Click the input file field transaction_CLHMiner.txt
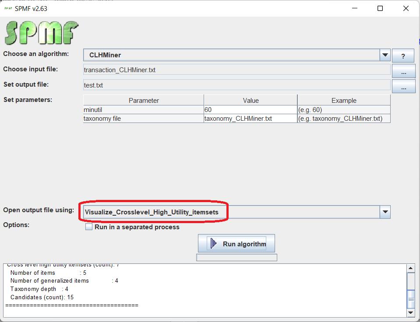The width and height of the screenshot is (420, 322). point(236,70)
